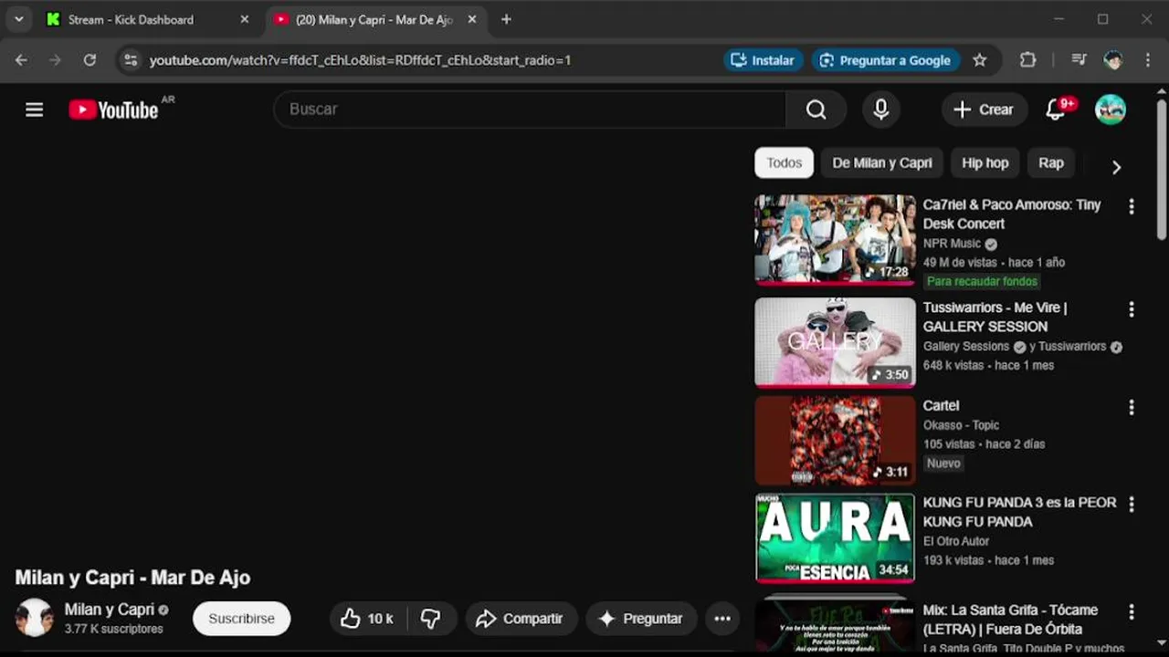The height and width of the screenshot is (657, 1169).
Task: Open options for Ca7riel & Paco Amoroso video
Action: click(1132, 207)
